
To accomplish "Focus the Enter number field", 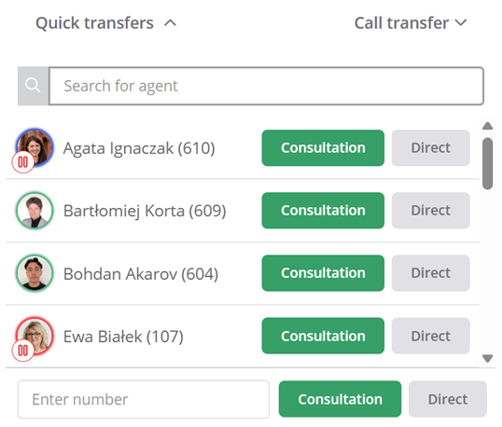I will coord(144,399).
